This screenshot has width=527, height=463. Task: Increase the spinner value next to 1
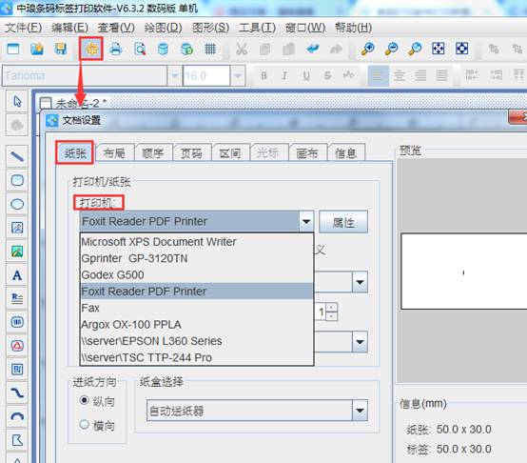click(x=332, y=307)
